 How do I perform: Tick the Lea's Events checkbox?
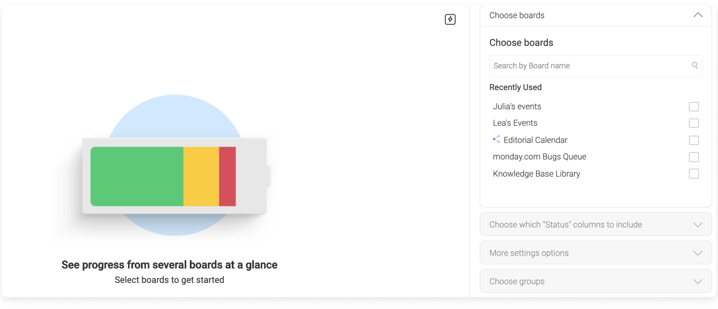(x=694, y=123)
